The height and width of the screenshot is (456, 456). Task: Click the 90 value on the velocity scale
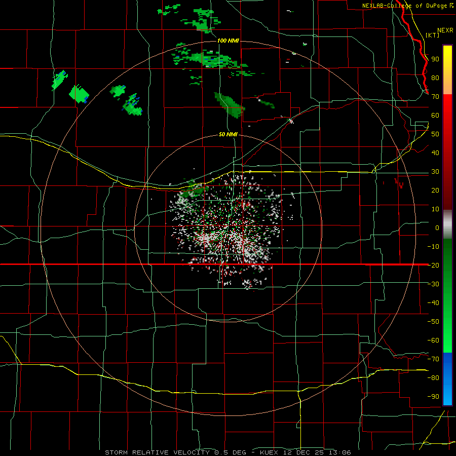coord(435,59)
